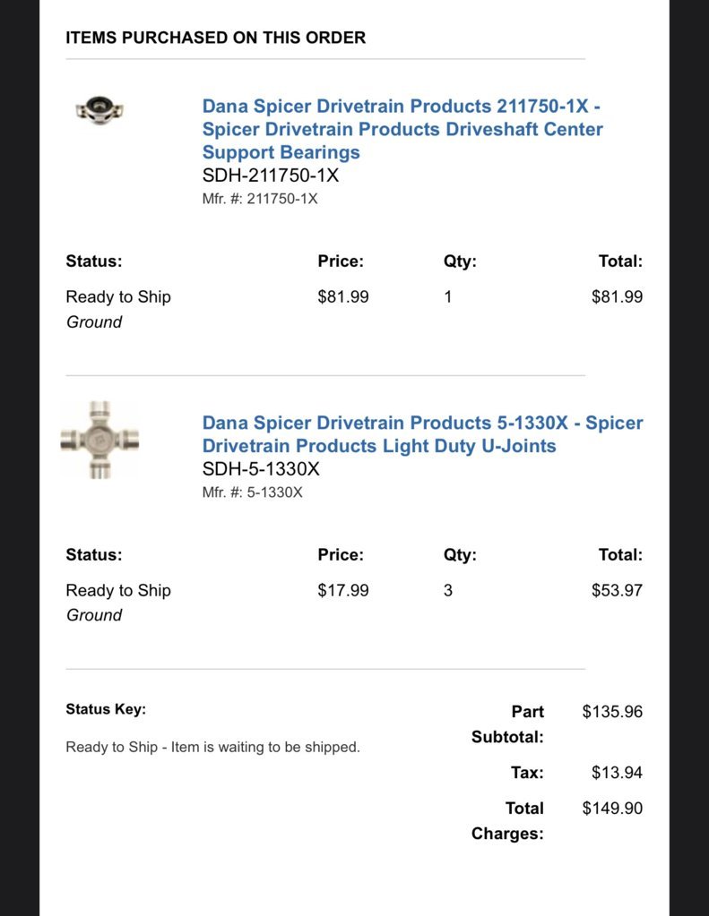This screenshot has width=709, height=916.
Task: Select the SDH-5-1330X part number text
Action: [x=261, y=468]
